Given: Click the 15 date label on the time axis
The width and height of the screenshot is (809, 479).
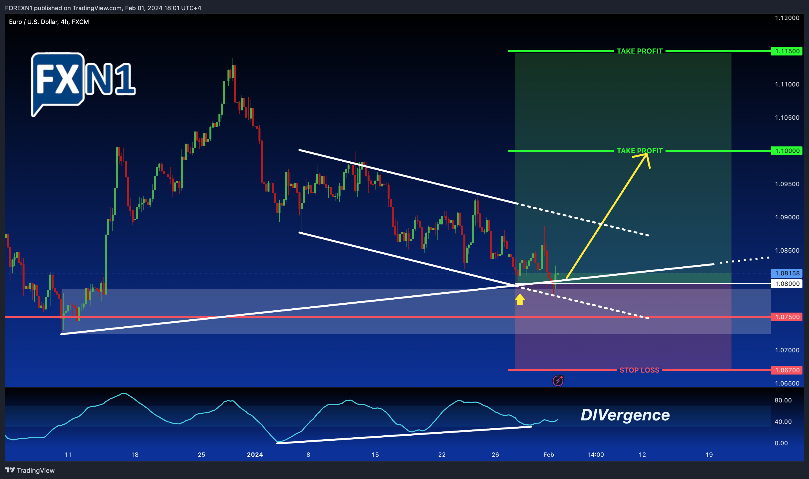Looking at the screenshot, I should tap(375, 455).
